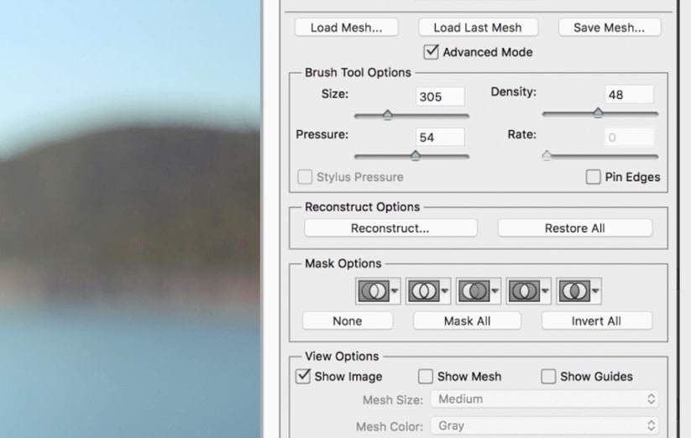The image size is (691, 438).
Task: Click the Pressure value input field
Action: pos(440,137)
